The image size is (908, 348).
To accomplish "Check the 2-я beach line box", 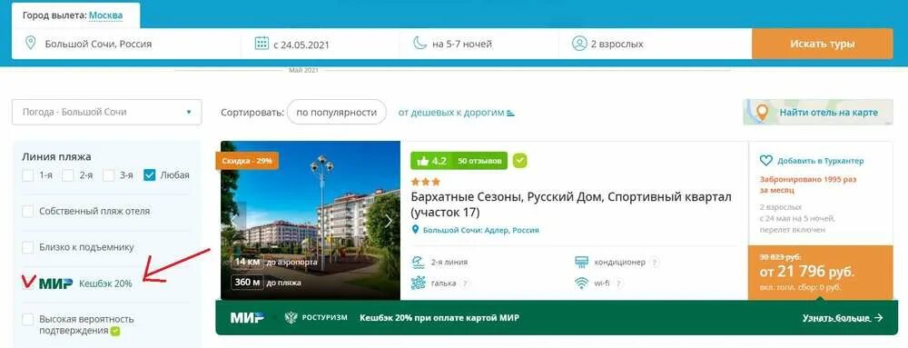I will point(68,174).
